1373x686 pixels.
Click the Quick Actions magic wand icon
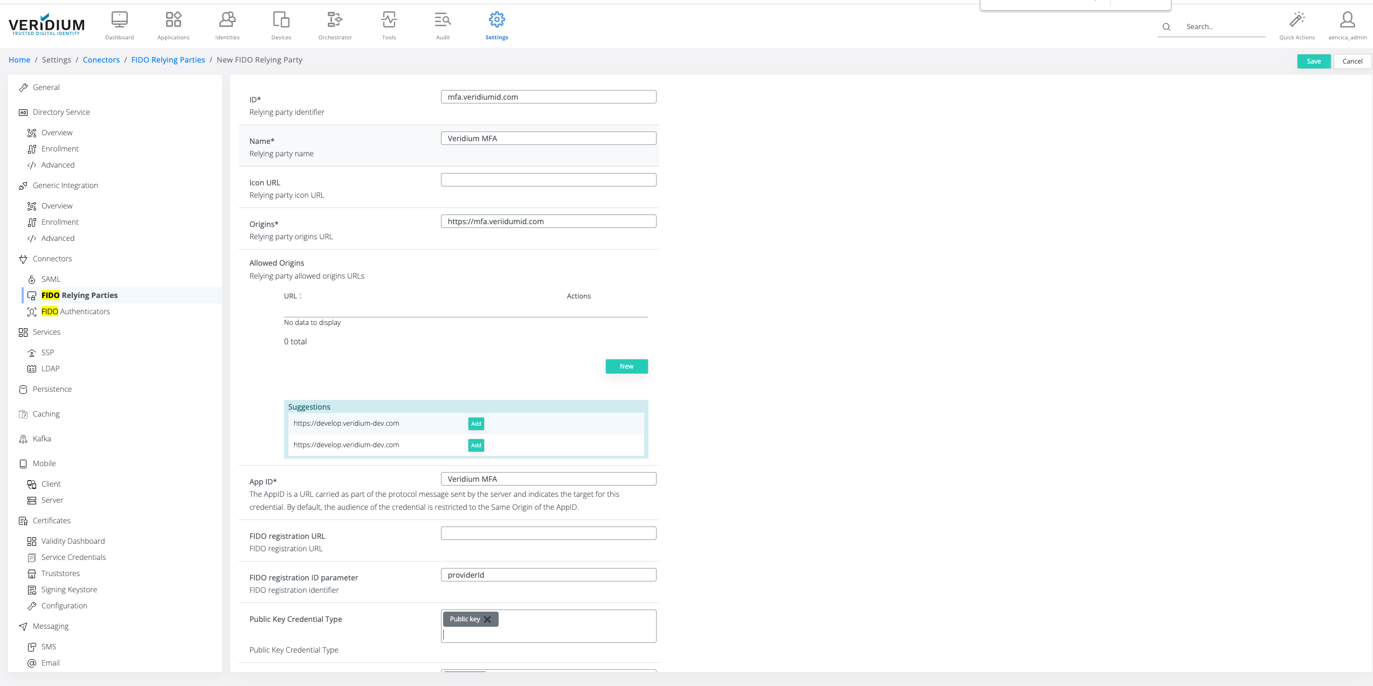1296,20
